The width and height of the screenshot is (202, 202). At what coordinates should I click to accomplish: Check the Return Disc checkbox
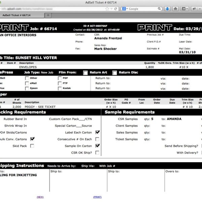click(x=115, y=72)
